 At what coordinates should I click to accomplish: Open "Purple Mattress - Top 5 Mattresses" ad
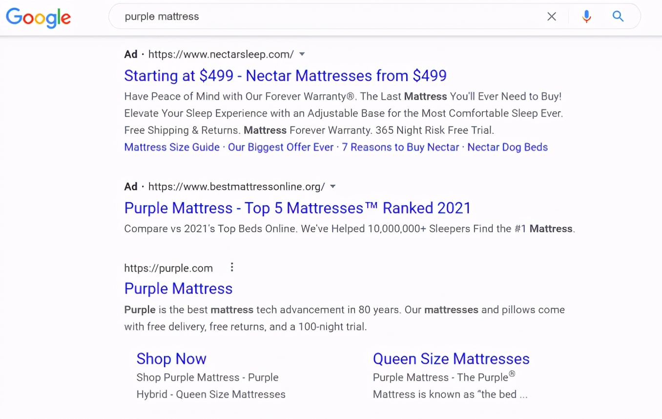coord(297,208)
